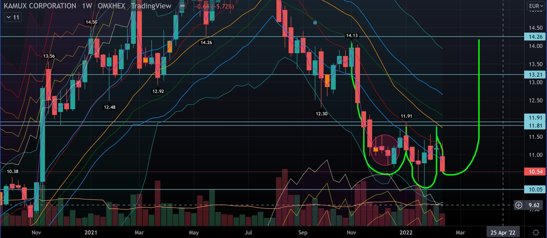
Task: Click the 2022 label on time axis
Action: [406, 232]
